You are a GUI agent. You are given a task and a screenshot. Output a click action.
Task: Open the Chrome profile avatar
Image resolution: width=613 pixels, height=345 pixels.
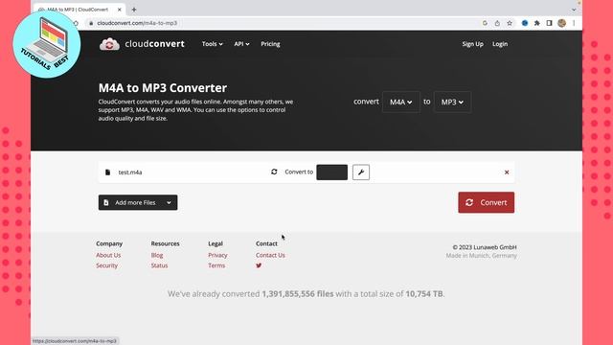(562, 23)
